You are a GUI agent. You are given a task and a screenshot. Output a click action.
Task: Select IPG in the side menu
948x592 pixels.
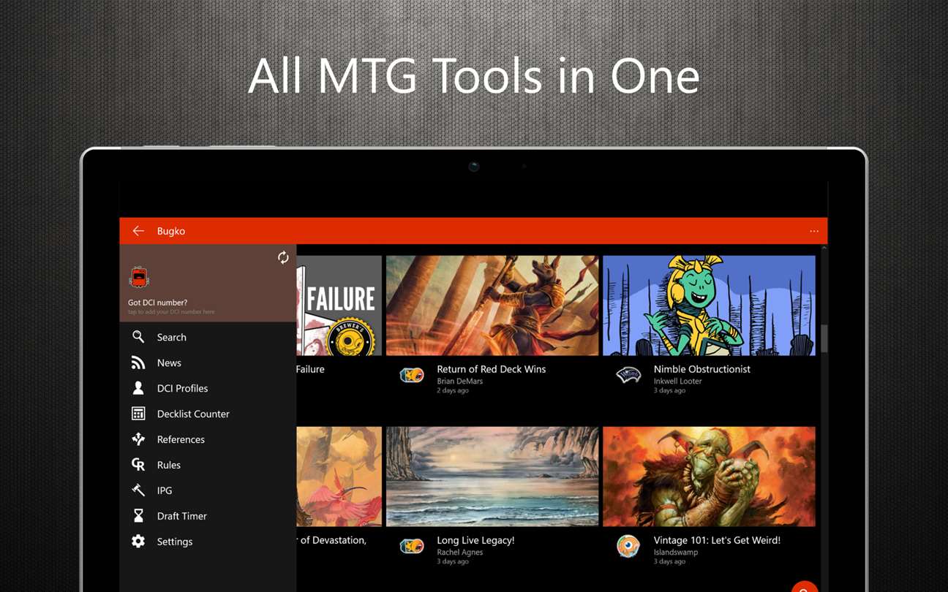[208, 490]
